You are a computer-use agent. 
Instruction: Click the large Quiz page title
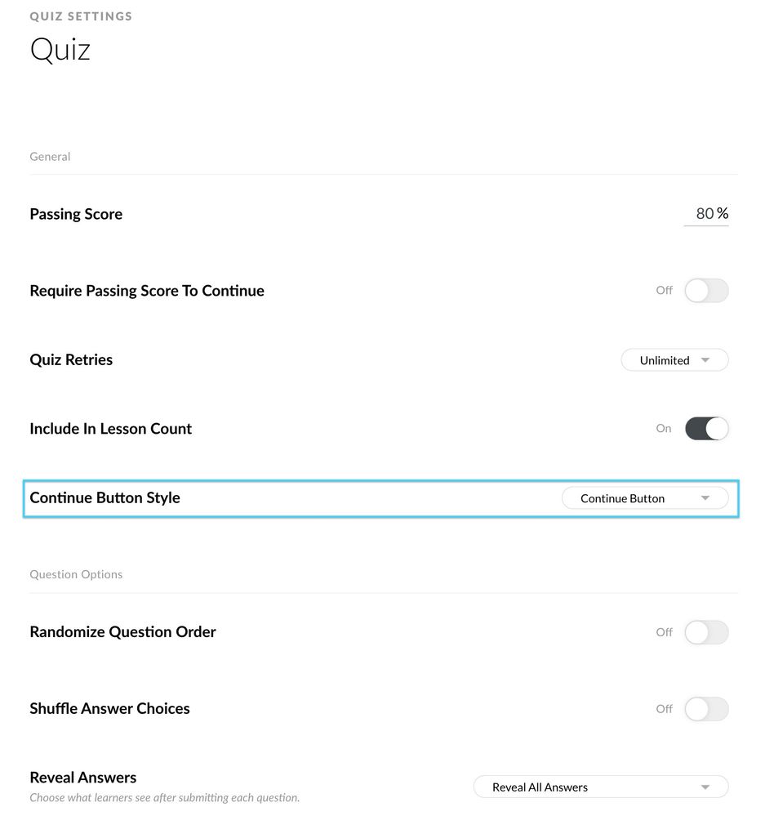coord(60,50)
